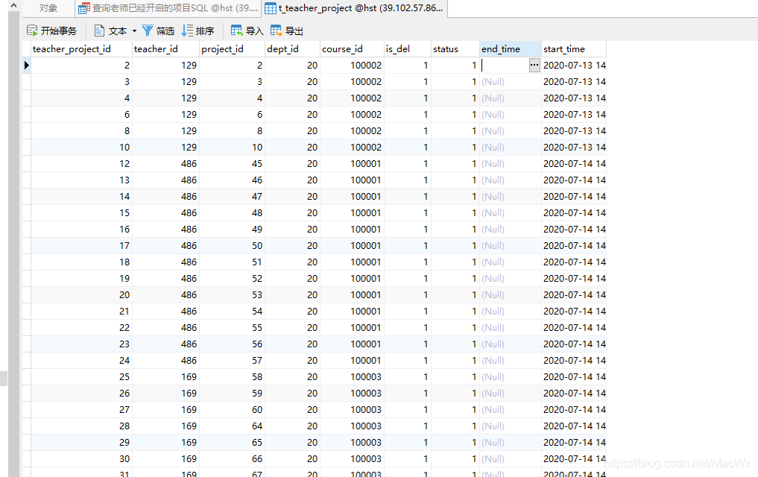Select teacher_id 169 in row 27
The image size is (758, 477).
[x=165, y=410]
